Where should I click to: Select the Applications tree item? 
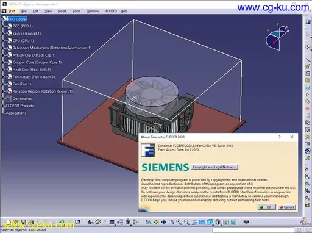tap(16, 113)
